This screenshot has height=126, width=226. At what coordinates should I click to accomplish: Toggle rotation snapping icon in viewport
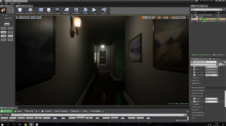coord(163,17)
